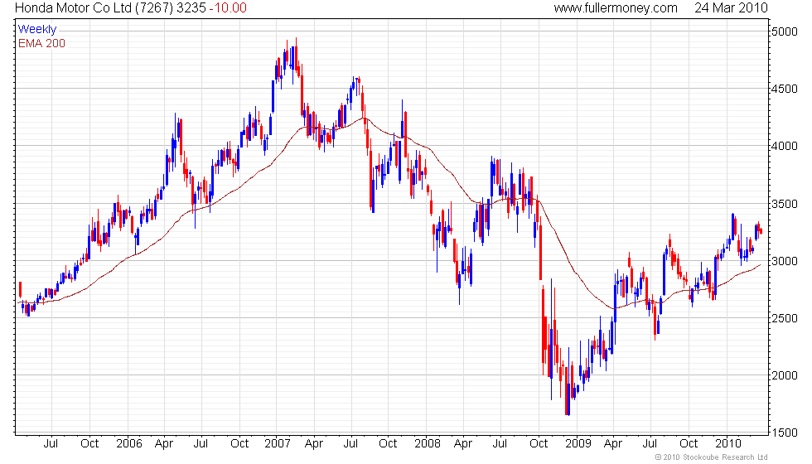
Task: Select the blue 'Weekly' legend label
Action: pos(37,30)
